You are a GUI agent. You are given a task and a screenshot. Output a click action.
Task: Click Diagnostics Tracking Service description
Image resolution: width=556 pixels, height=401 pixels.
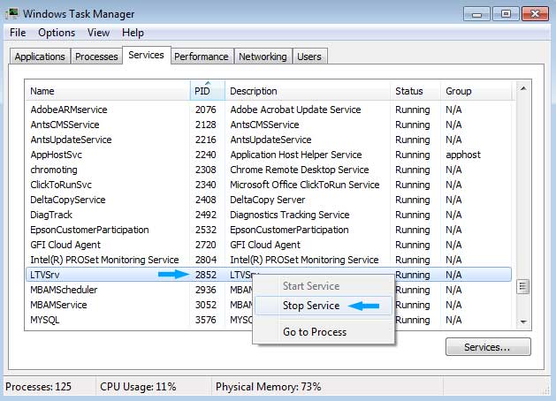click(289, 215)
